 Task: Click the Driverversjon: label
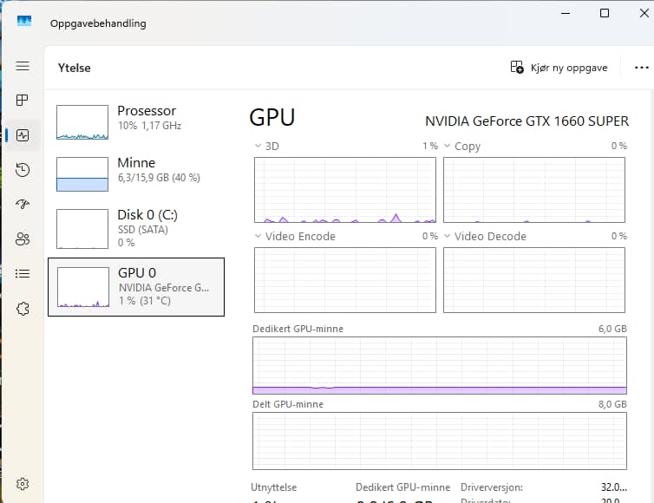pos(492,487)
